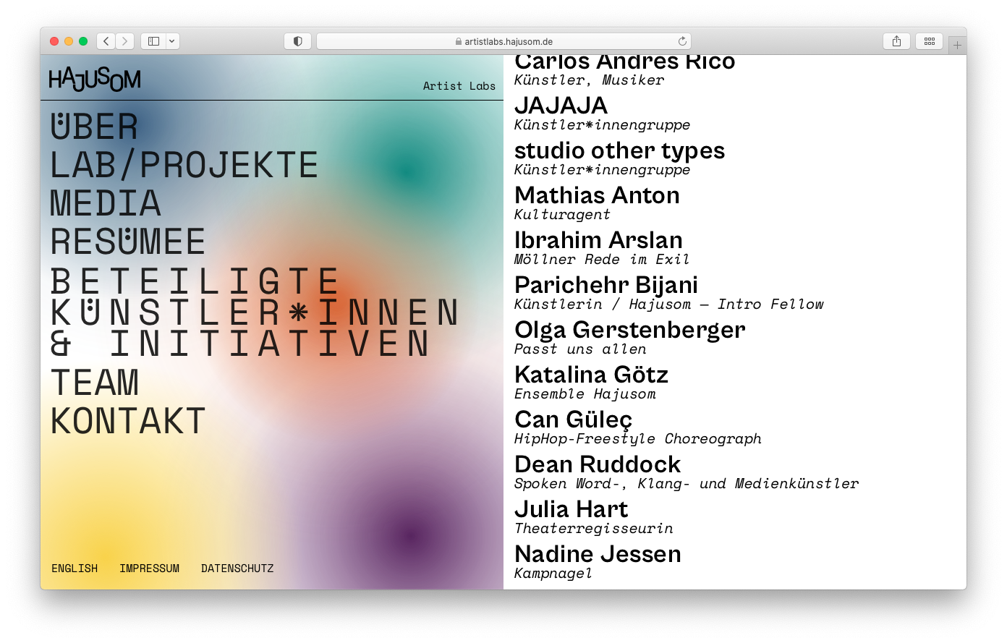The width and height of the screenshot is (1007, 643).
Task: Click the Hajusom logo
Action: point(95,78)
